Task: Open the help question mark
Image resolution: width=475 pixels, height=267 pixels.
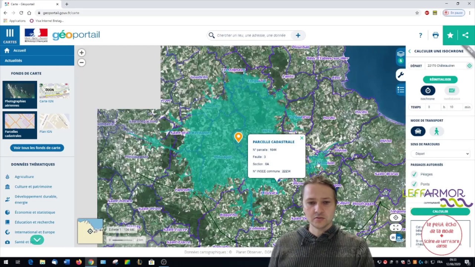Action: [x=420, y=35]
